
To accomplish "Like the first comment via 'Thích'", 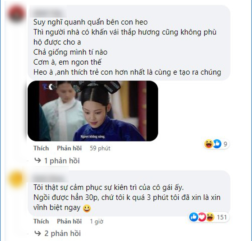I will tap(41, 148).
